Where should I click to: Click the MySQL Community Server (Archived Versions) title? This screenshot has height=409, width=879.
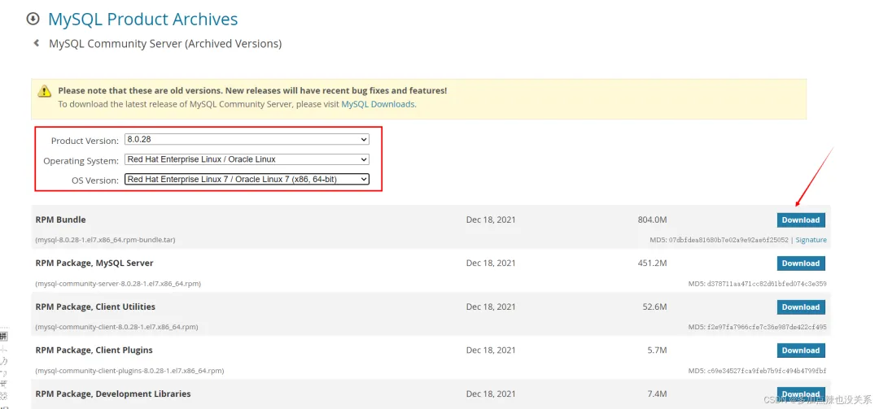click(x=165, y=44)
